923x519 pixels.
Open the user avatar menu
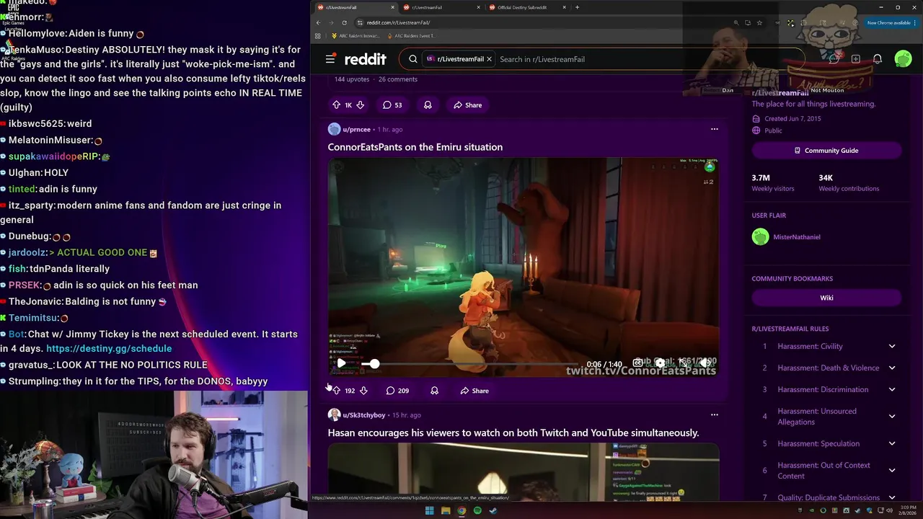pos(903,59)
